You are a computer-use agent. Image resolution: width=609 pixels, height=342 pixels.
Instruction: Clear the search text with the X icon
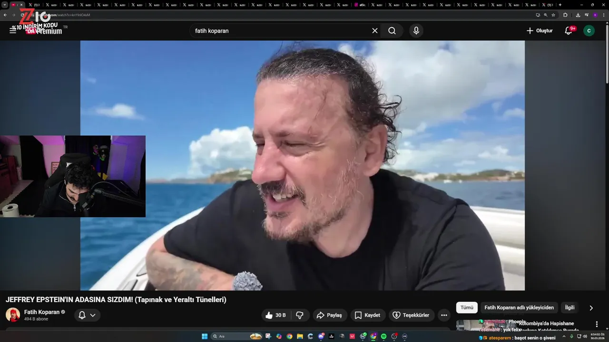click(375, 30)
